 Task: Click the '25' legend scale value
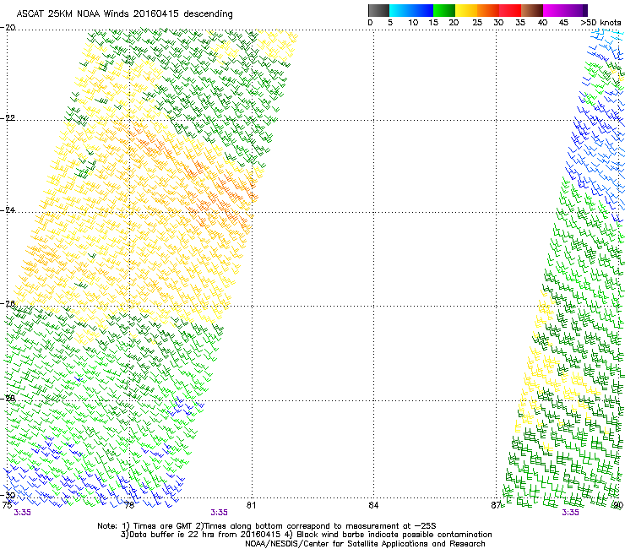pos(477,23)
